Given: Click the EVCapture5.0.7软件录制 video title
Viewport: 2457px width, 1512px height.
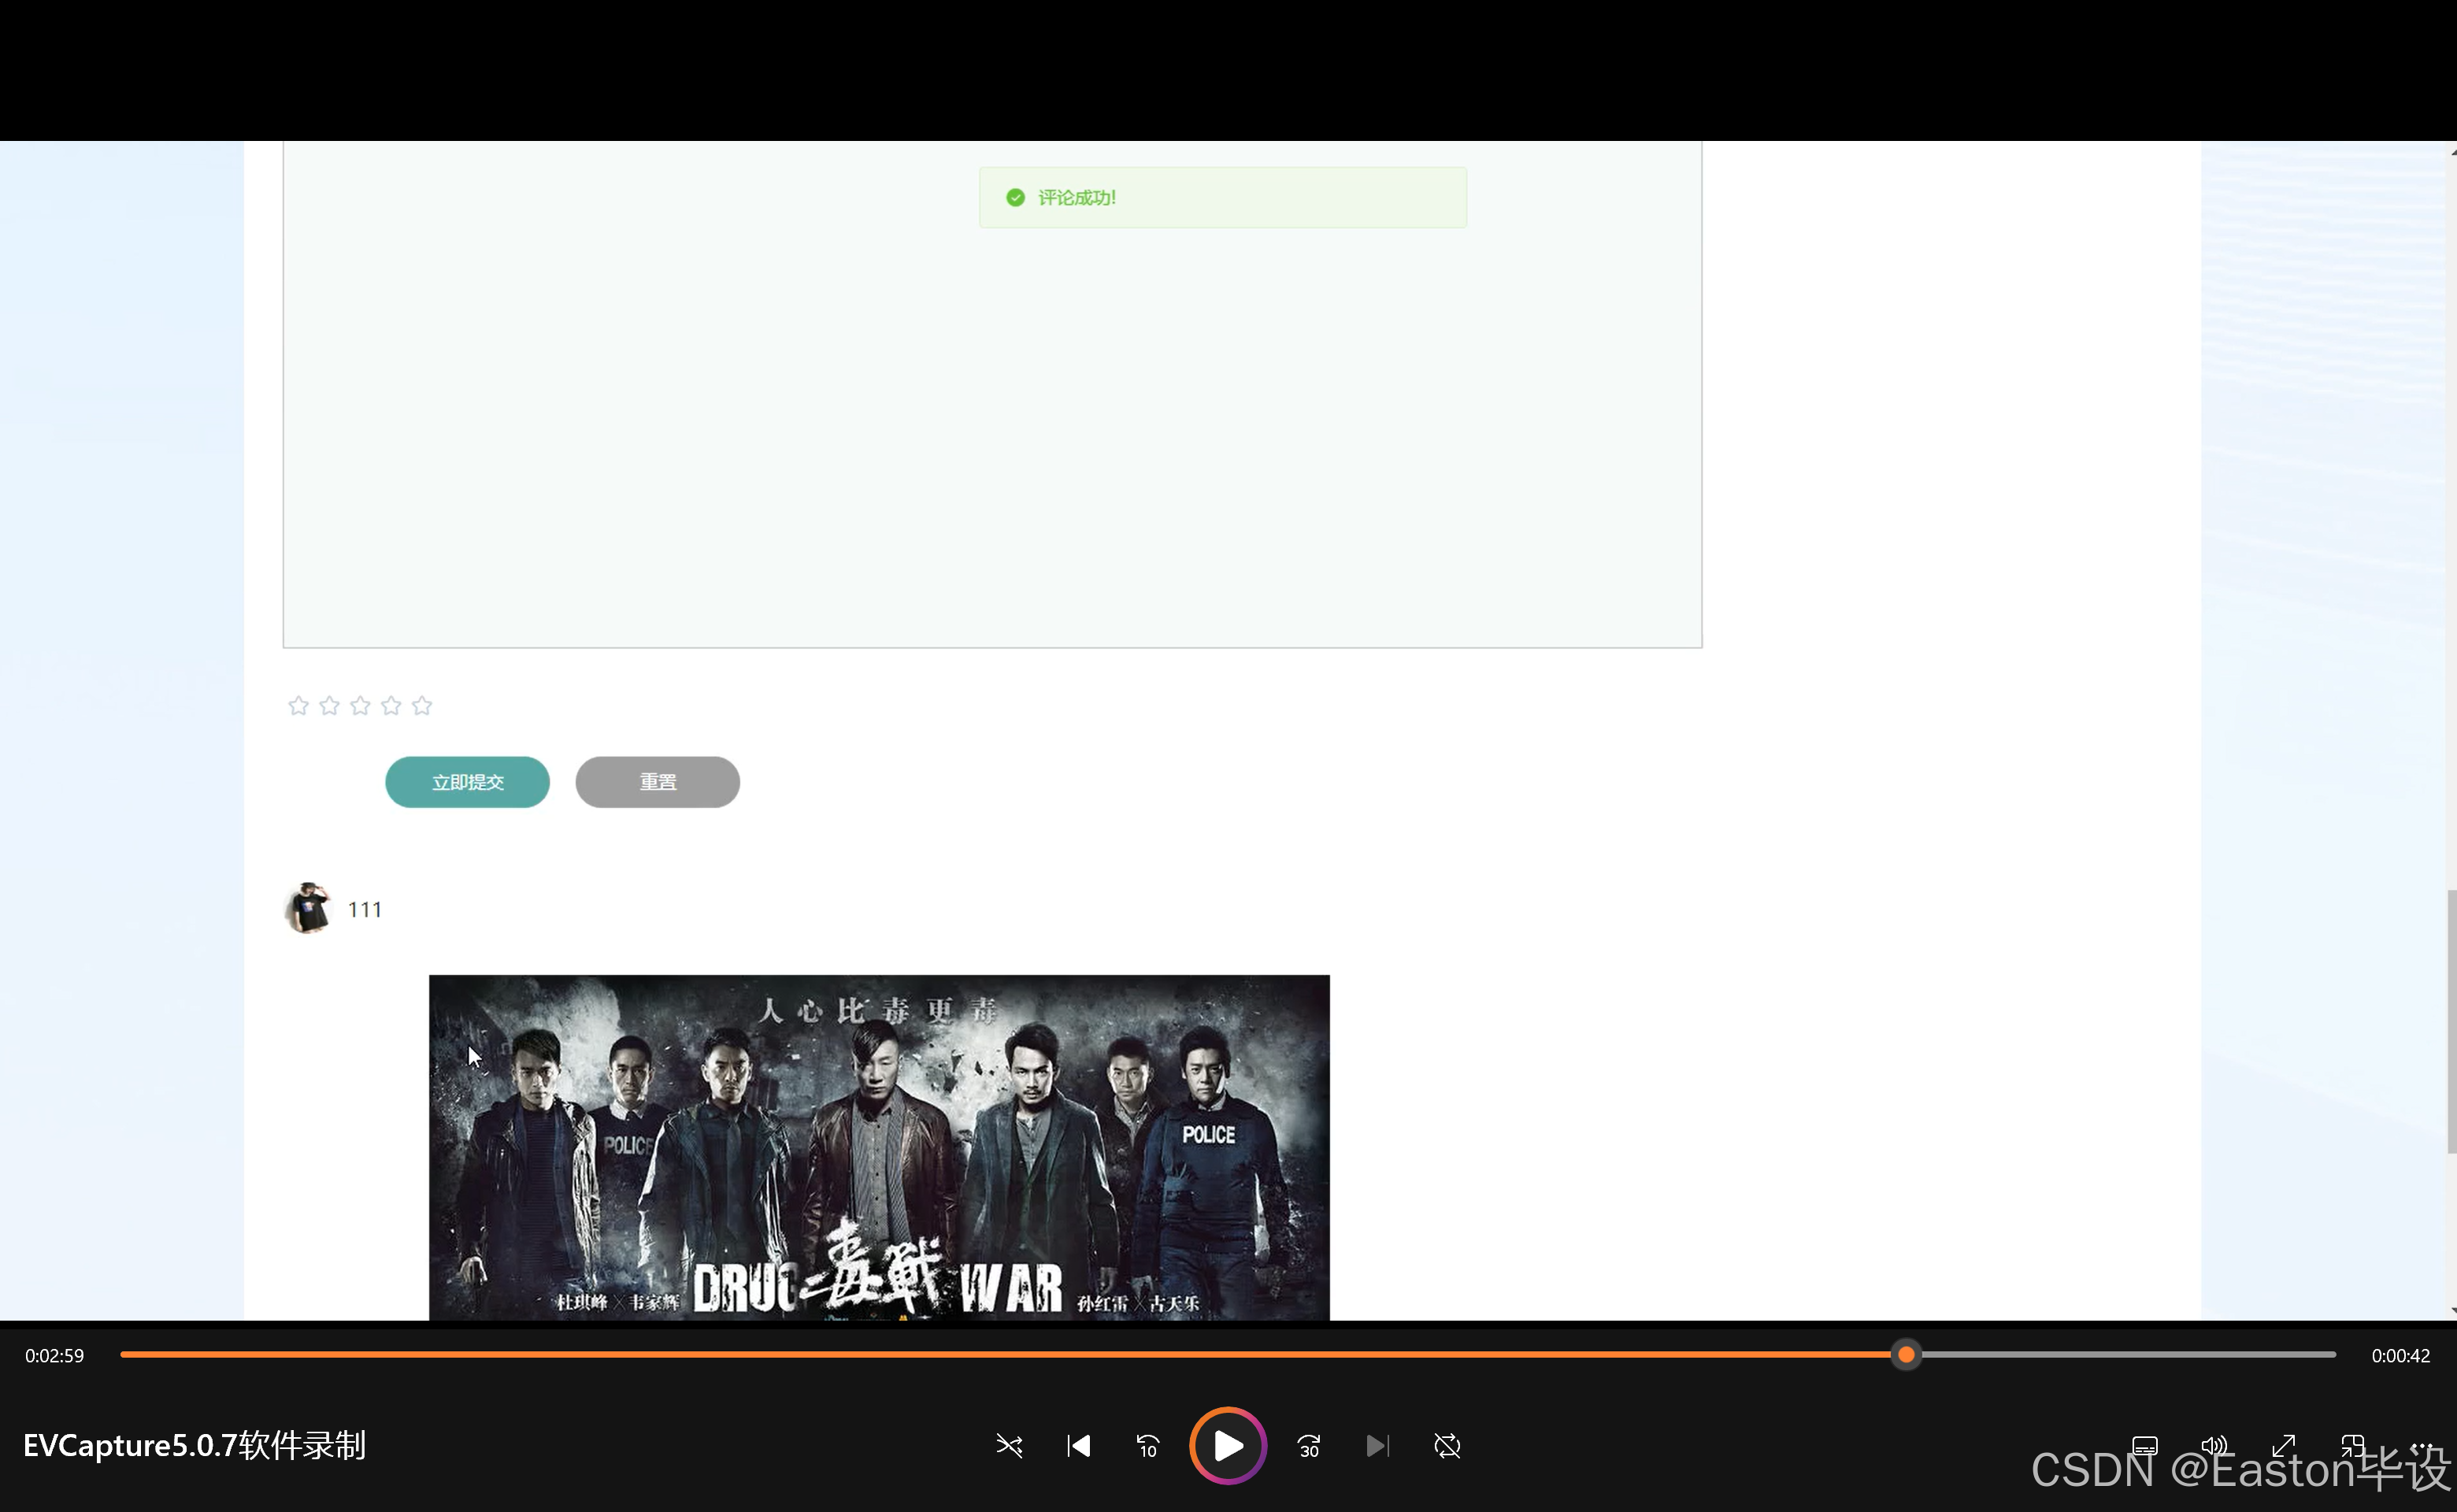Looking at the screenshot, I should pyautogui.click(x=195, y=1446).
